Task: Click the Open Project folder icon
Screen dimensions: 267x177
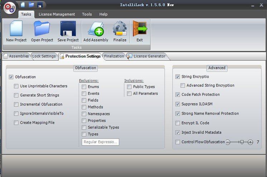Action: [42, 29]
